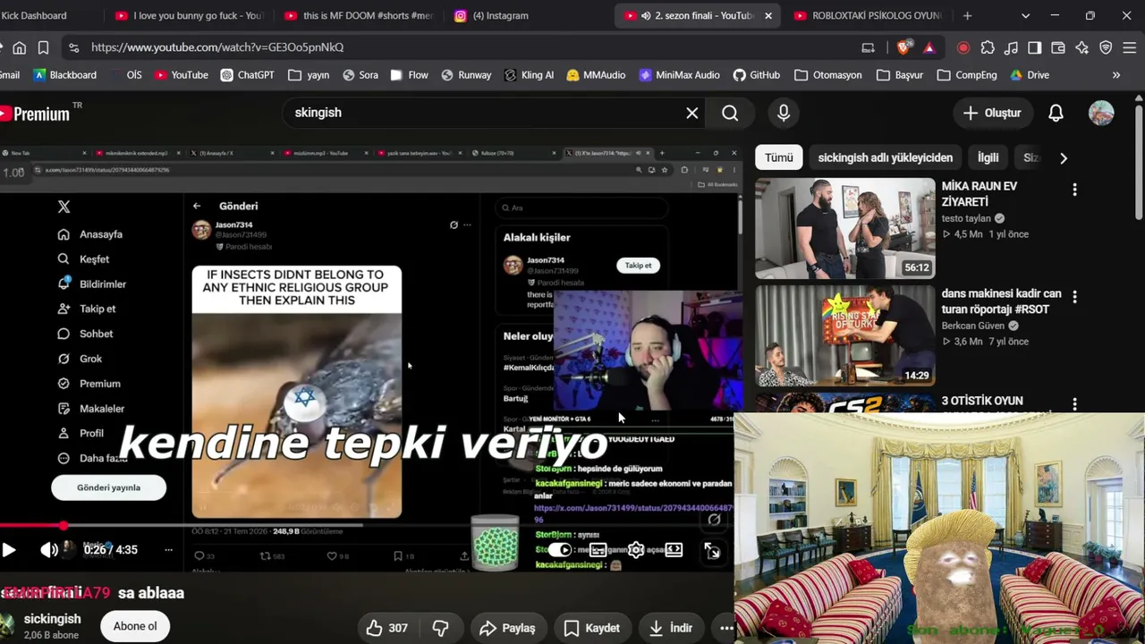The image size is (1145, 644).
Task: Open the Brave VPN shield icon
Action: point(1106,47)
